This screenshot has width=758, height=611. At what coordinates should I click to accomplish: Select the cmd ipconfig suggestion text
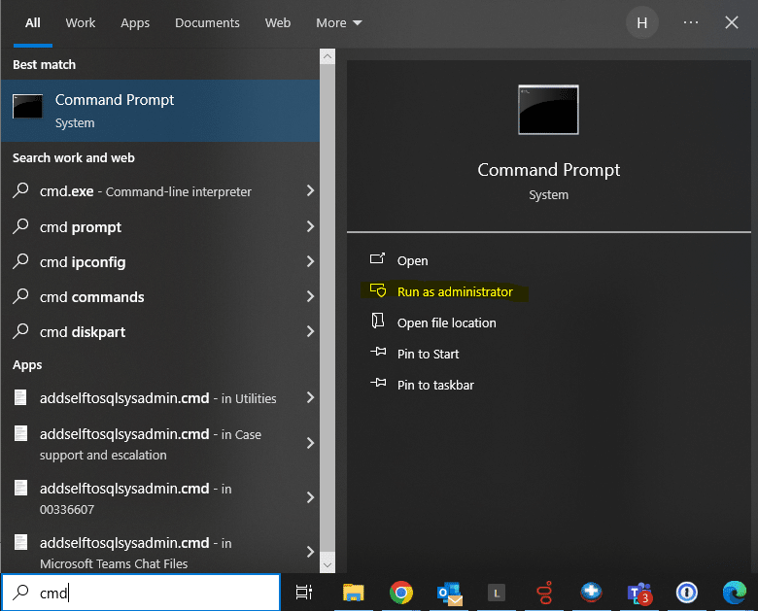(83, 262)
